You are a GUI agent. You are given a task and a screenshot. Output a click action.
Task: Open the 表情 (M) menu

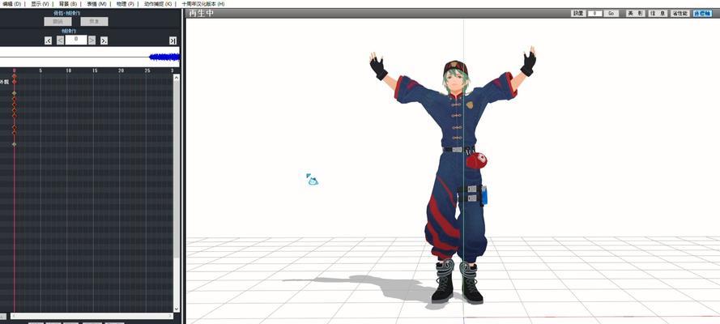(96, 4)
